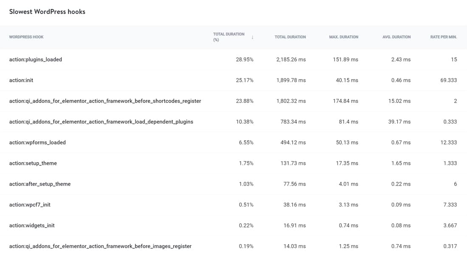
Task: Open the before_shortcodes_register elementor hook
Action: 105,101
